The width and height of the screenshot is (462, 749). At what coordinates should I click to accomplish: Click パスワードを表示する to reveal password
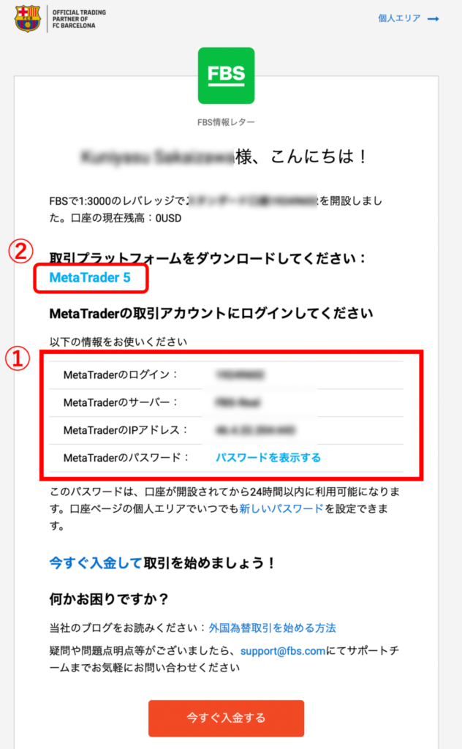[x=268, y=458]
